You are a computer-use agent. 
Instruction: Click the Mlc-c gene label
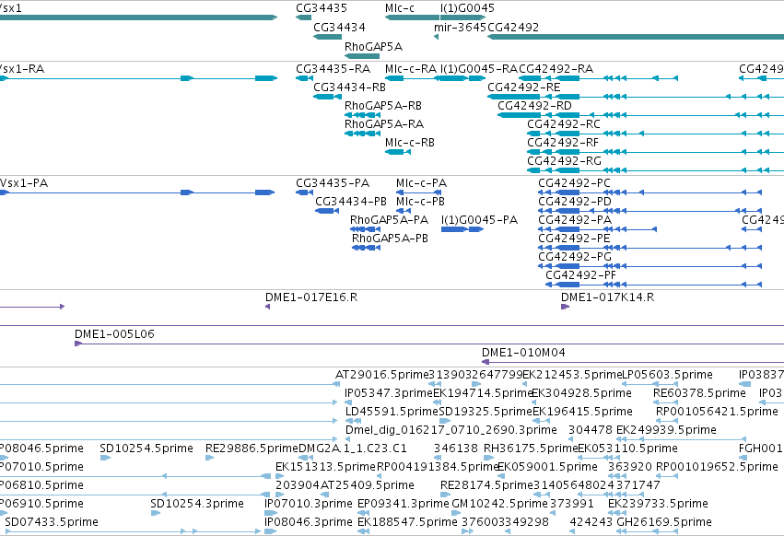[x=400, y=8]
